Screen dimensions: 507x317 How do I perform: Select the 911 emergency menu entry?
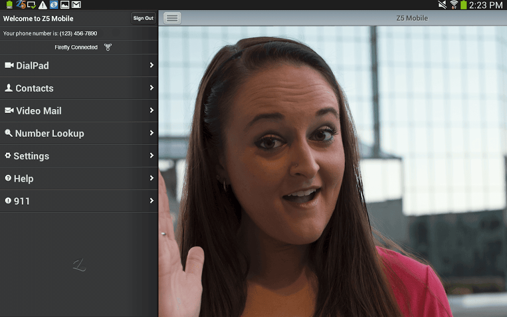click(x=79, y=201)
